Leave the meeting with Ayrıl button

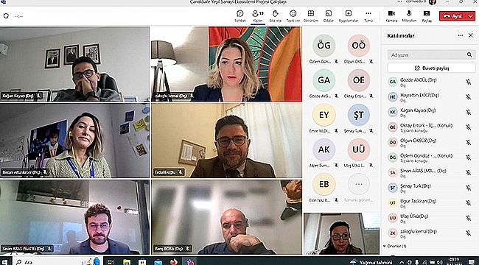[x=452, y=16]
